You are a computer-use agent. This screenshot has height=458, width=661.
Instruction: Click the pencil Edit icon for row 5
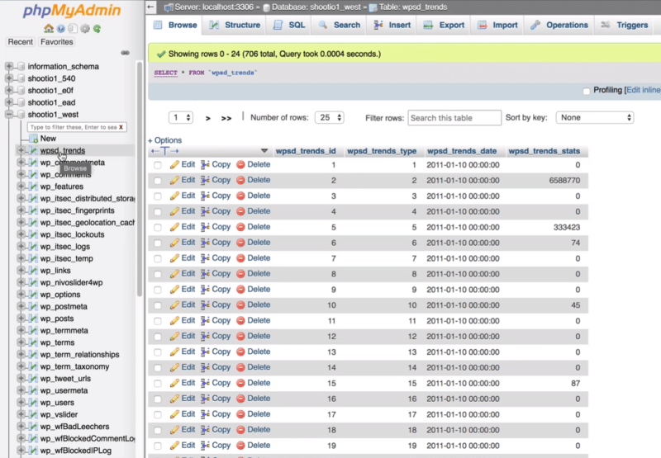point(174,227)
